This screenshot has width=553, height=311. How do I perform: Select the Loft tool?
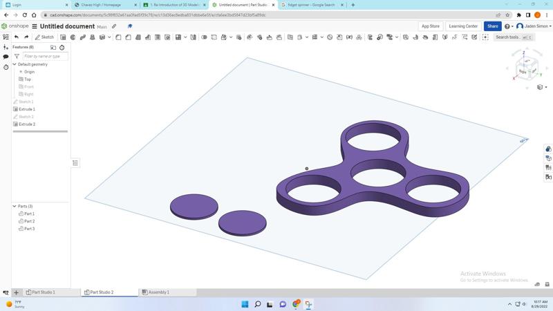(x=93, y=37)
